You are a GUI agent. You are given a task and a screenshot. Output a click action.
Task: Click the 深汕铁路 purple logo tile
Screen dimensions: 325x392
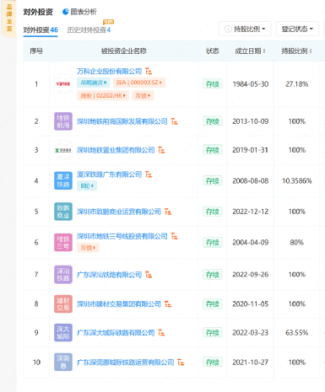[63, 275]
